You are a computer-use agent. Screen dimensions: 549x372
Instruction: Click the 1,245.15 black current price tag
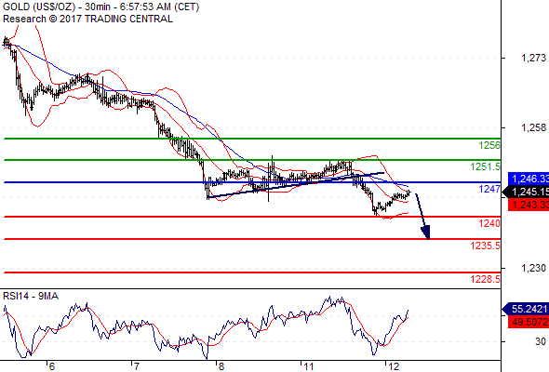click(527, 192)
